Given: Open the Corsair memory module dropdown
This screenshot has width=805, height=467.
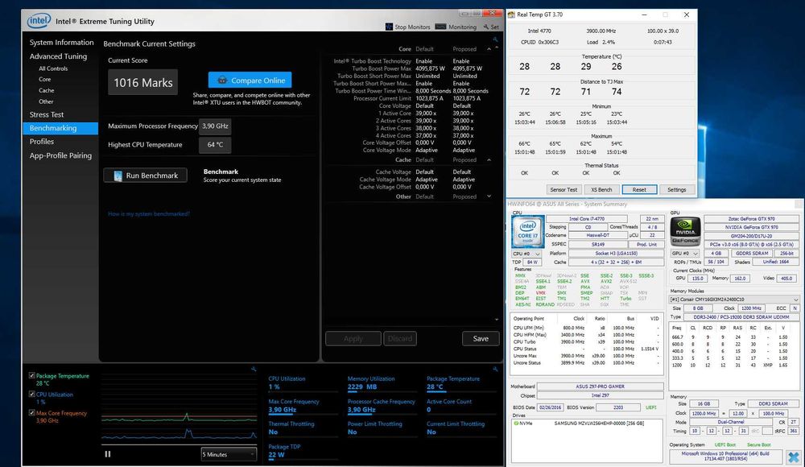Looking at the screenshot, I should tap(733, 299).
